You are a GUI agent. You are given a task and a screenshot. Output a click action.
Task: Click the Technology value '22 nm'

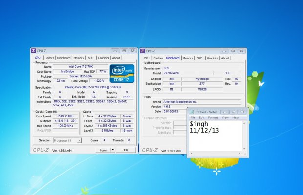pyautogui.click(x=61, y=81)
